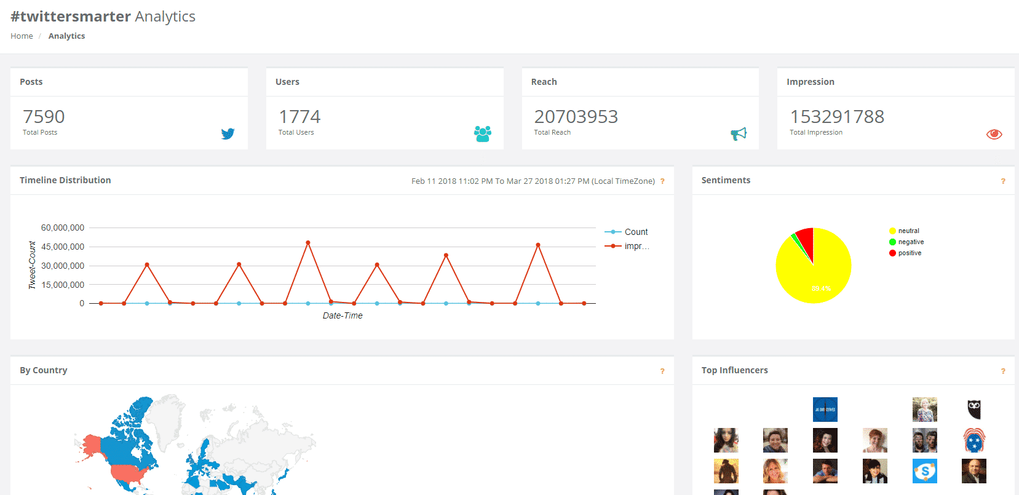Image resolution: width=1019 pixels, height=495 pixels.
Task: Open the man resting on folded arms avatar
Action: [x=825, y=471]
